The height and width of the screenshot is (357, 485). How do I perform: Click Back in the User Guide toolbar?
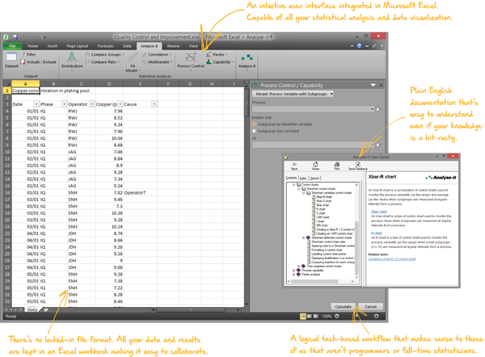294,166
